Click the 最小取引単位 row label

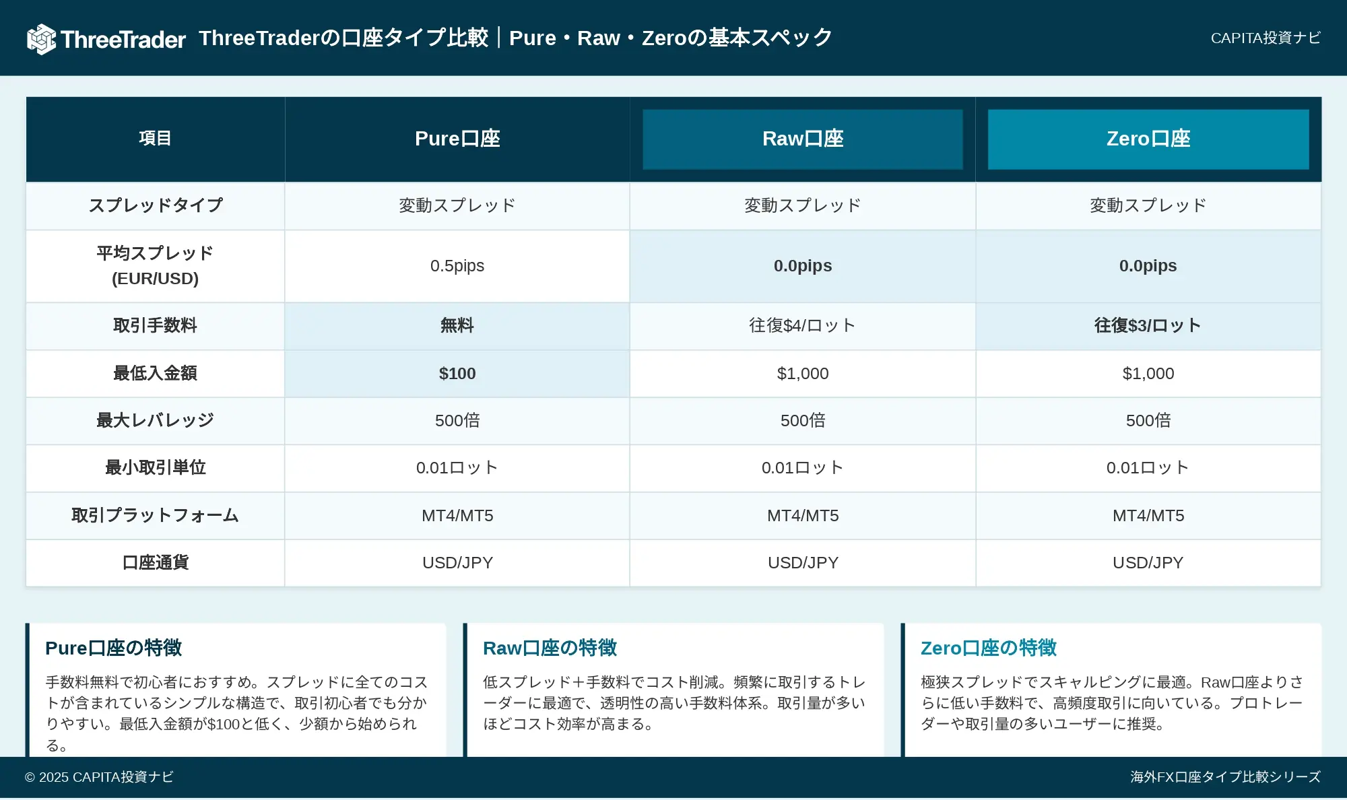[x=155, y=467]
